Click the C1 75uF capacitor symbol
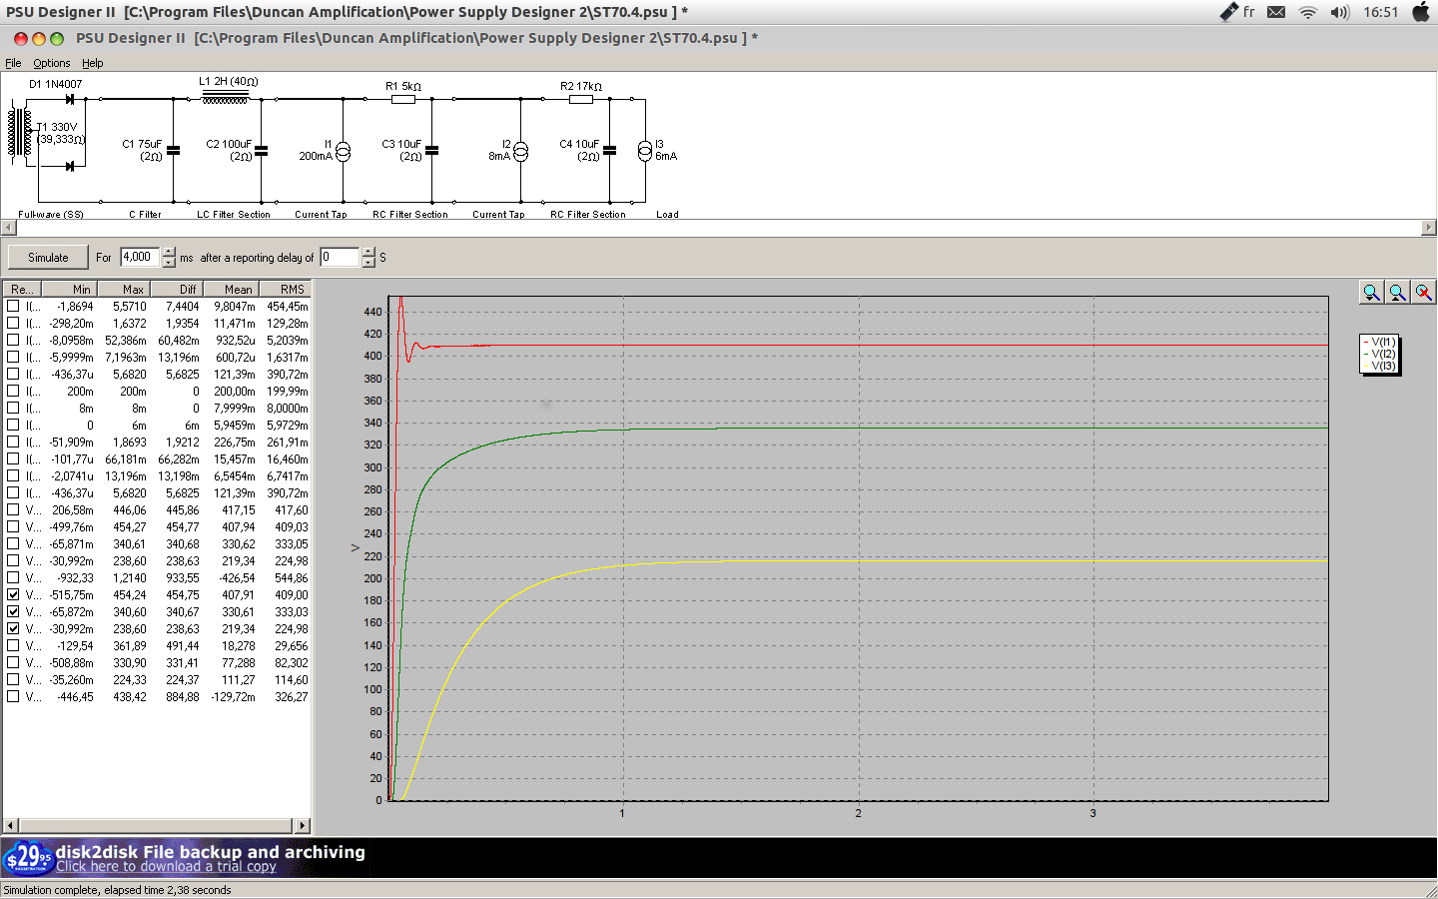This screenshot has height=899, width=1438. (174, 151)
